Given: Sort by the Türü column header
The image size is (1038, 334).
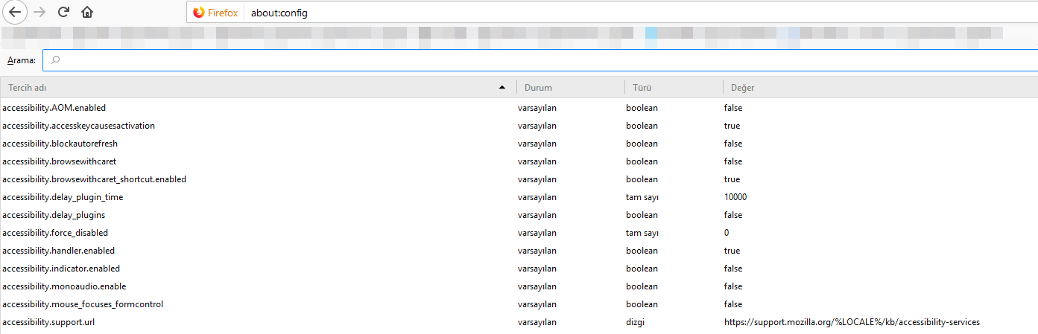Looking at the screenshot, I should click(x=674, y=87).
